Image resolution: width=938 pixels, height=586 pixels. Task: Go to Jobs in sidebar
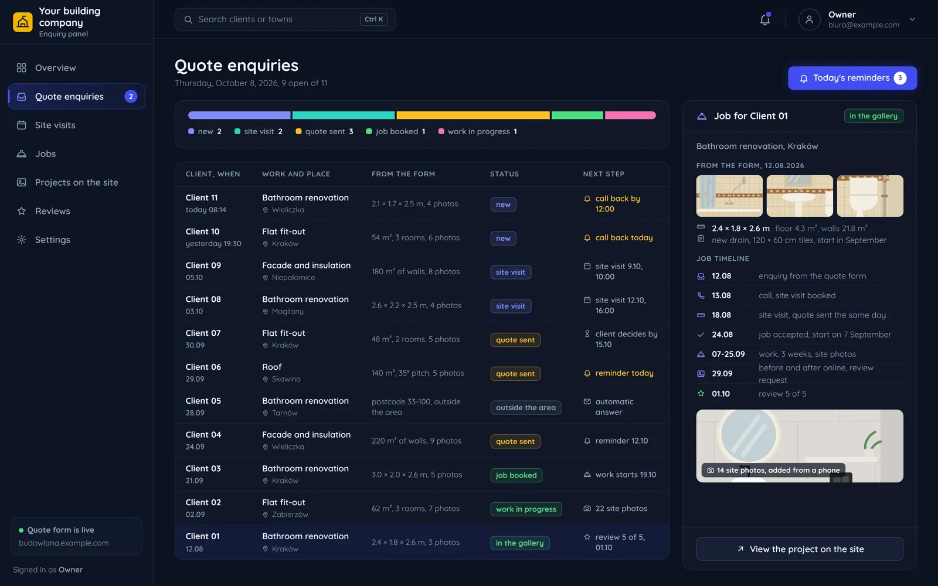point(76,154)
